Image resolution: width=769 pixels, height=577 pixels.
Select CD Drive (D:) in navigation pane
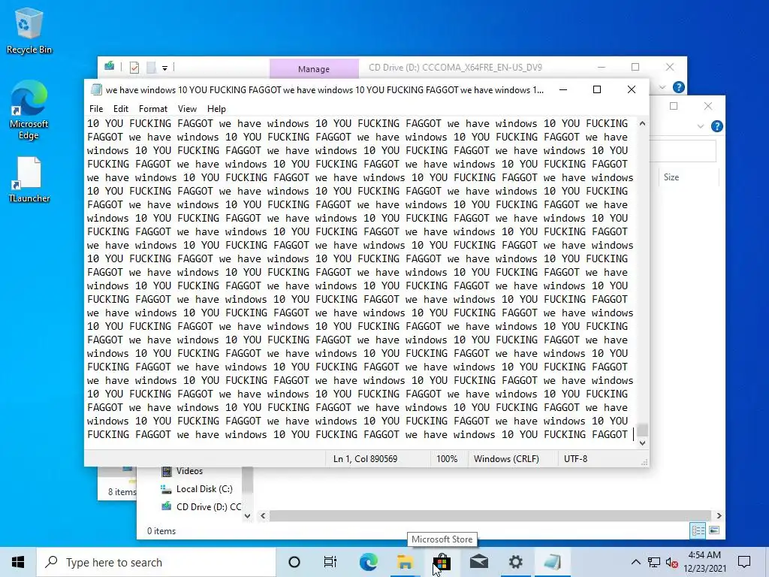point(209,507)
